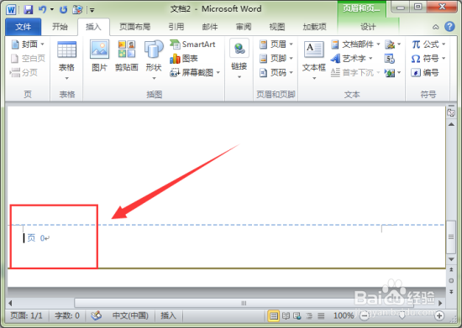The image size is (462, 328).
Task: Switch to Print Layout view
Action: tap(274, 316)
